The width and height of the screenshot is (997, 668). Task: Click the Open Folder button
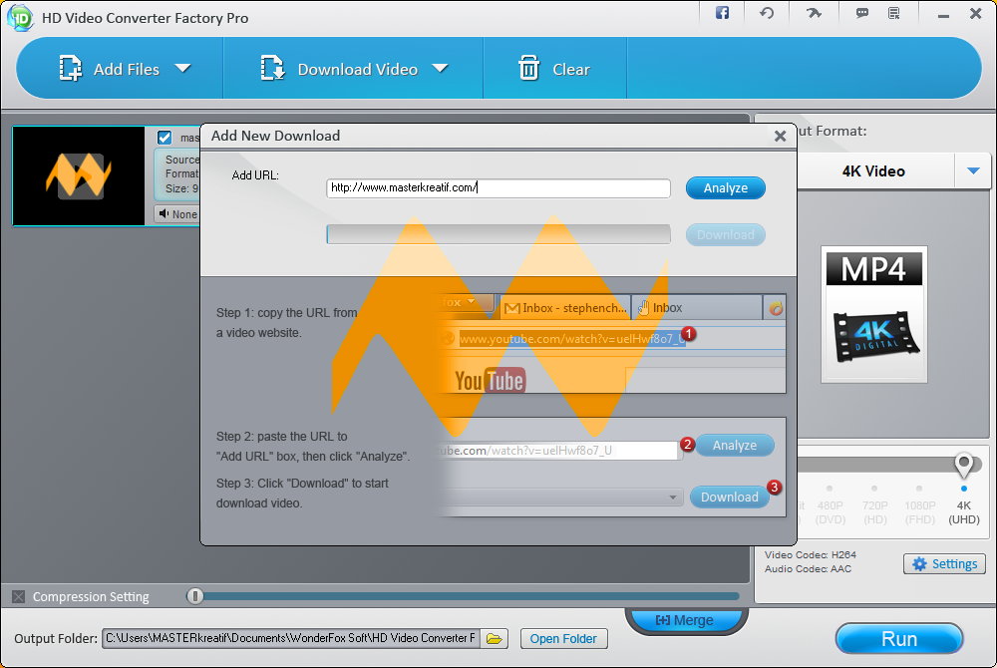(564, 639)
